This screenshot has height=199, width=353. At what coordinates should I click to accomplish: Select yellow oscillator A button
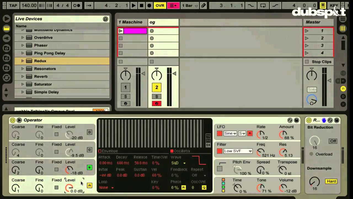click(x=89, y=185)
